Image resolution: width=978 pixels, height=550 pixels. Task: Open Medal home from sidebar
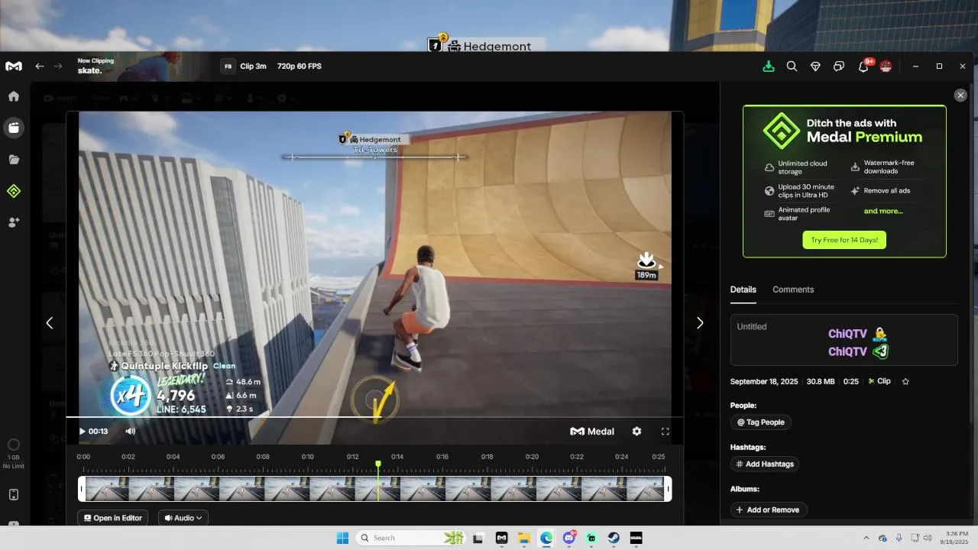pyautogui.click(x=14, y=96)
